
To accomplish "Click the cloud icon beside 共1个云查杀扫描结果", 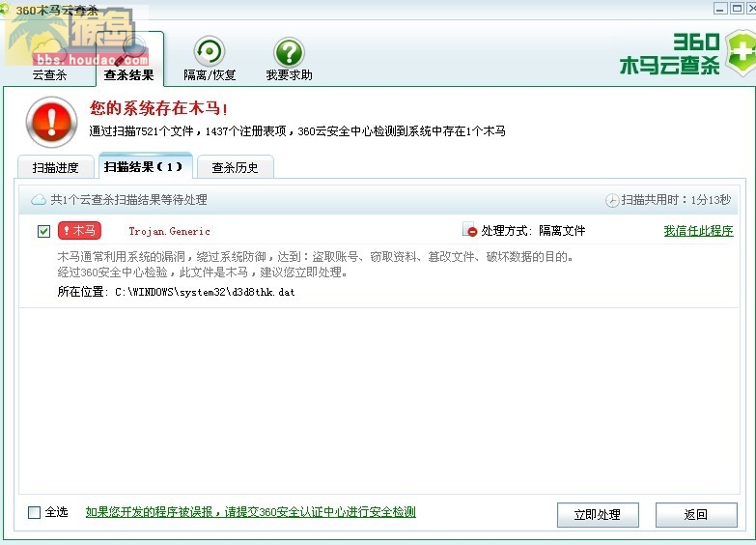I will tap(39, 200).
